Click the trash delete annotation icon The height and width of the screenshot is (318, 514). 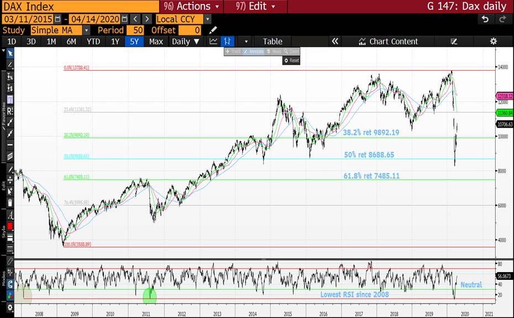click(10, 203)
